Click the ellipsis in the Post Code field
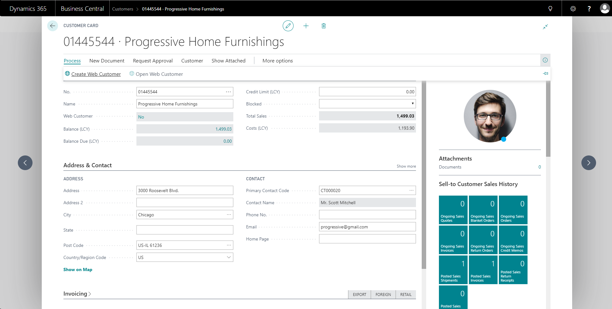612x309 pixels. click(229, 245)
